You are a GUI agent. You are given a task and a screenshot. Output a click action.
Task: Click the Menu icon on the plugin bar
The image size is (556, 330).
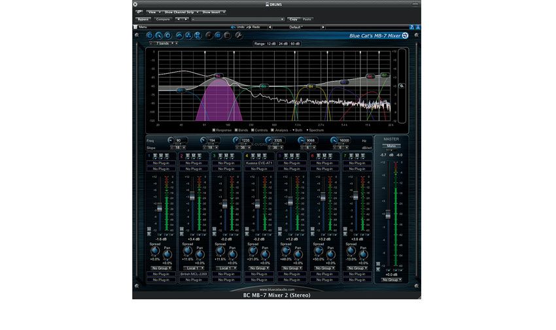tap(135, 27)
